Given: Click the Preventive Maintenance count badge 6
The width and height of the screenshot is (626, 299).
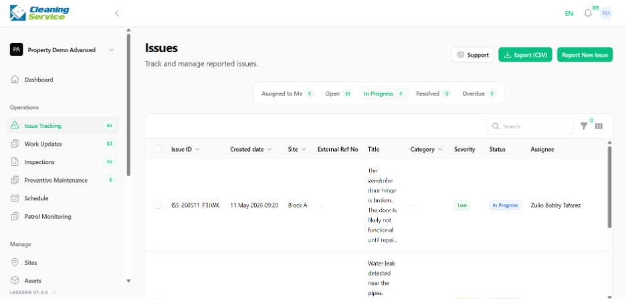Looking at the screenshot, I should (110, 180).
